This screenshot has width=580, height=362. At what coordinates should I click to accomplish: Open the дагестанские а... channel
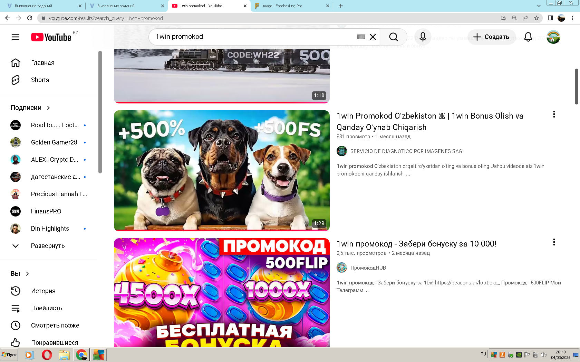tap(48, 177)
